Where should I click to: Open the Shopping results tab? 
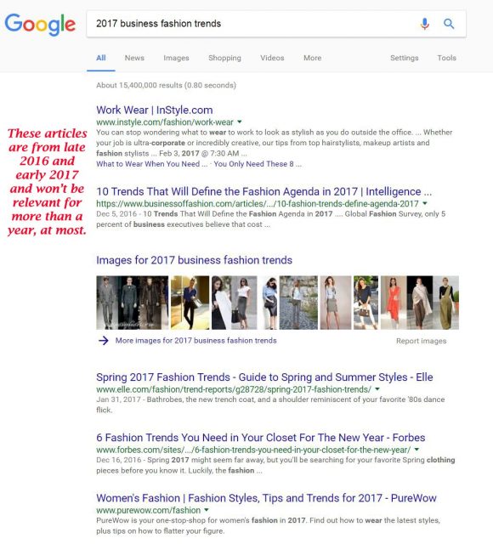coord(224,58)
